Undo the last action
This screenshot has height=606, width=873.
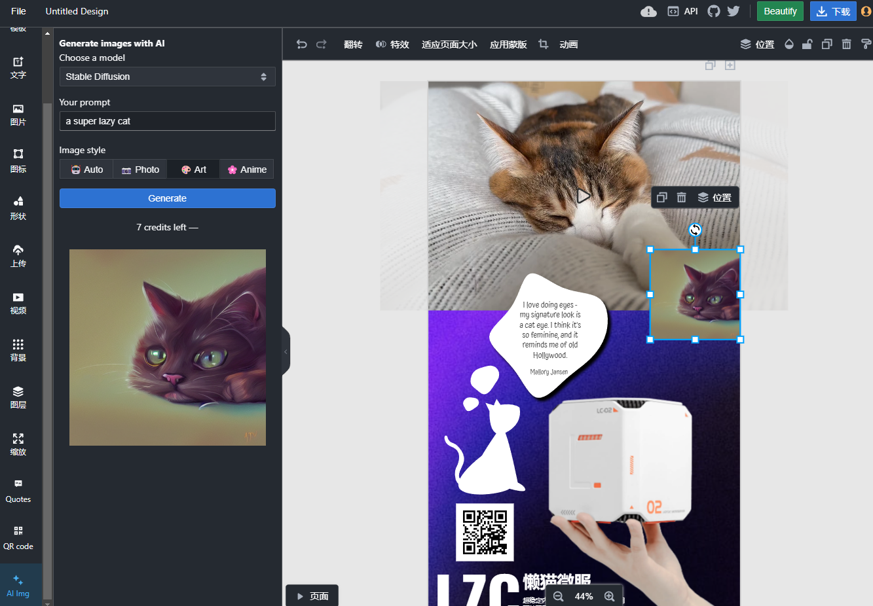(x=301, y=45)
